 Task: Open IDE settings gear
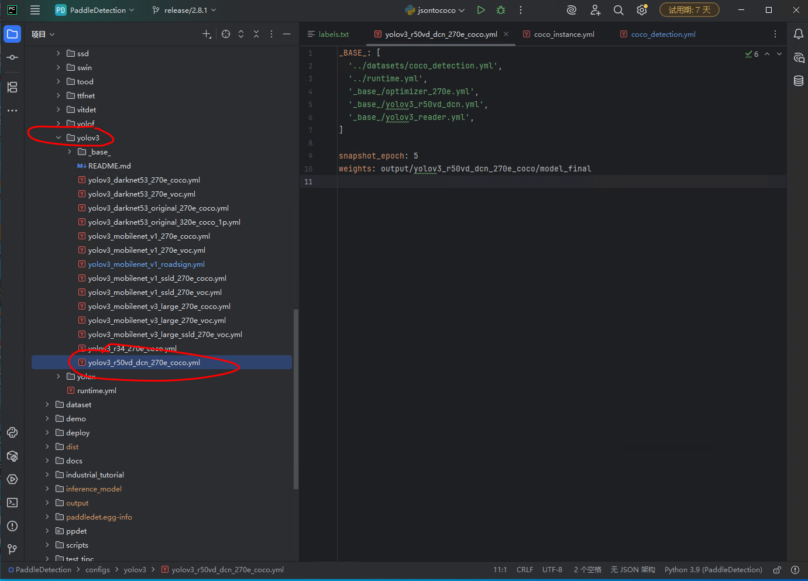pos(642,10)
